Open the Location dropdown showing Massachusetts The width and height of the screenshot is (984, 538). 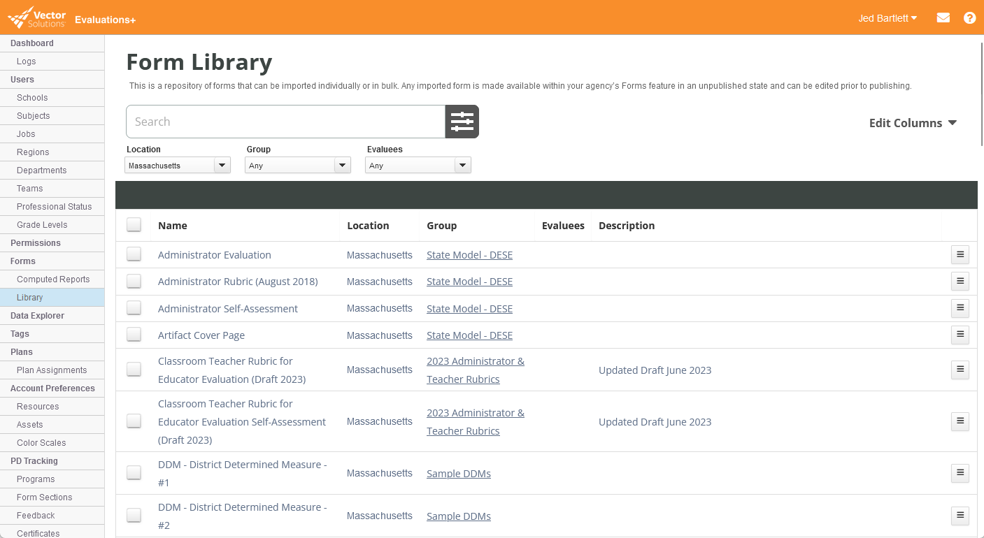coord(178,166)
